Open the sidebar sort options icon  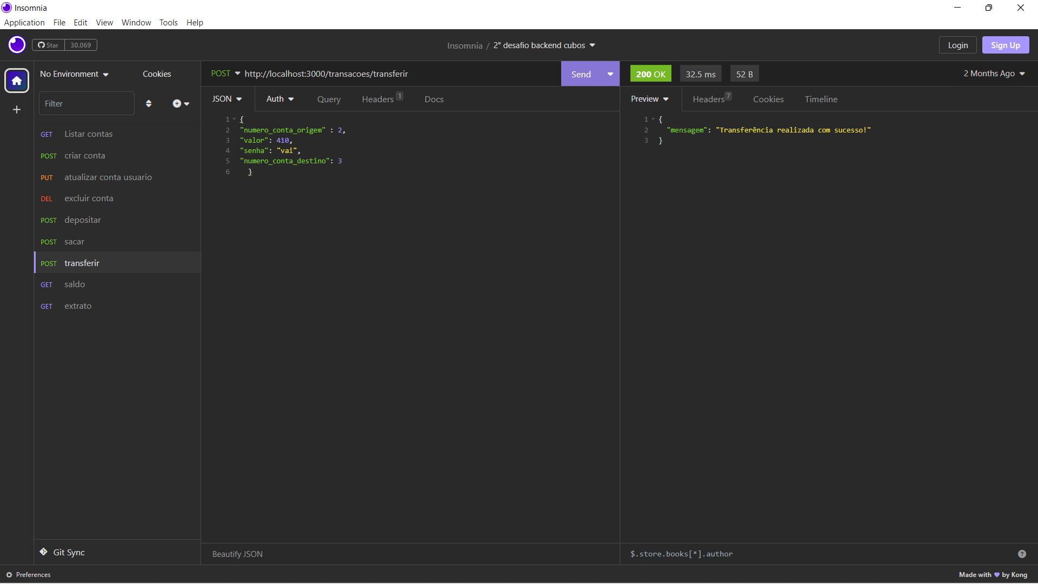pyautogui.click(x=149, y=103)
